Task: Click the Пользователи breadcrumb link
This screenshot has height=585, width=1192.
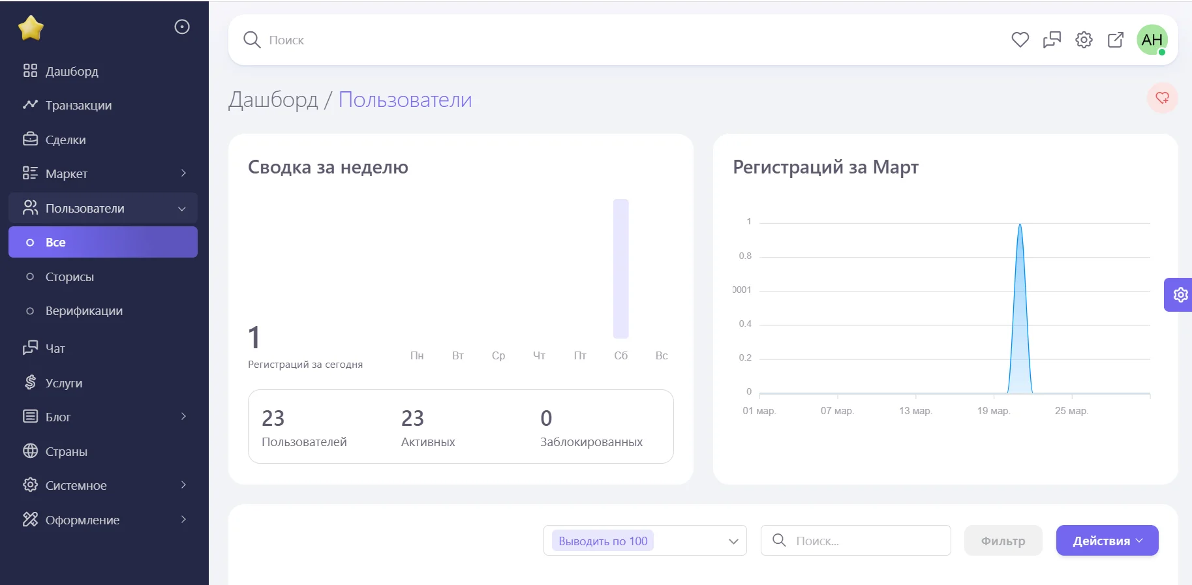Action: coord(405,100)
